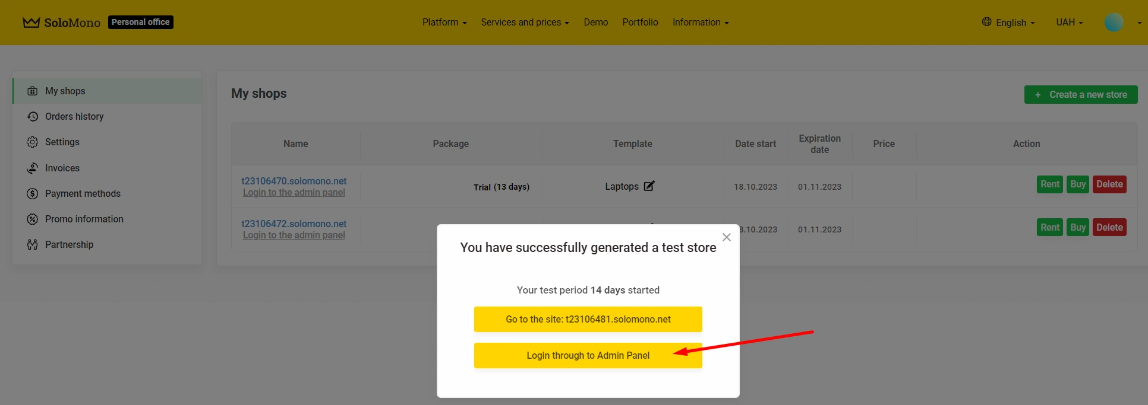Screen dimensions: 1148x405
Task: Click Go to the site t23106481.solomono.net
Action: 588,319
